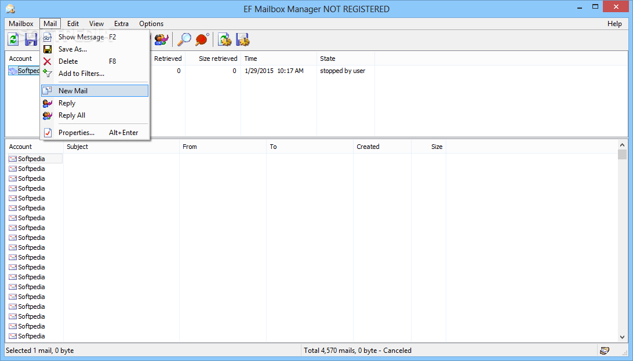
Task: Sort mails by Size column header
Action: pyautogui.click(x=436, y=147)
